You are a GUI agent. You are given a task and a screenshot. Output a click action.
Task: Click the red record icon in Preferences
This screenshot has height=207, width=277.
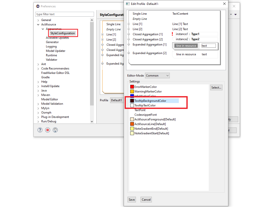pyautogui.click(x=48, y=130)
